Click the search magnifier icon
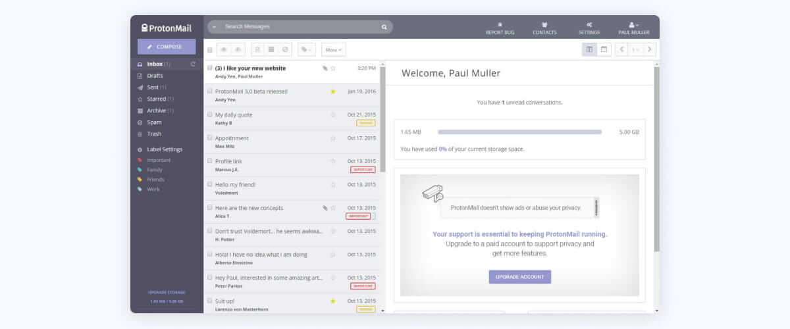790x329 pixels. tap(384, 27)
